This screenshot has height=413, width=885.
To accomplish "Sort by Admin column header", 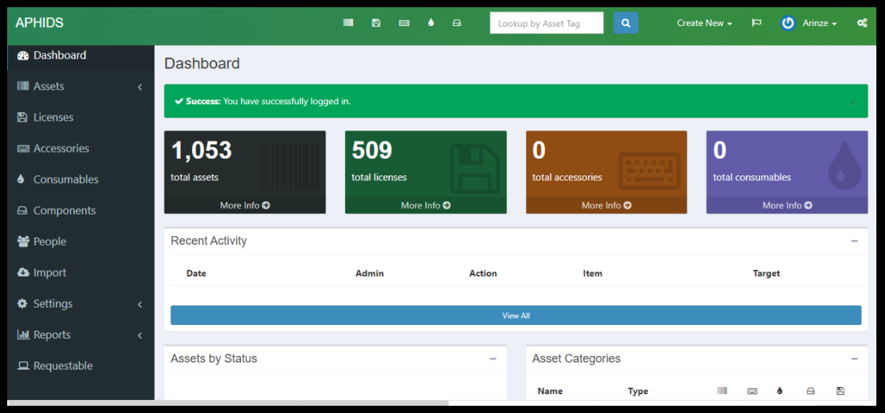I will [370, 274].
